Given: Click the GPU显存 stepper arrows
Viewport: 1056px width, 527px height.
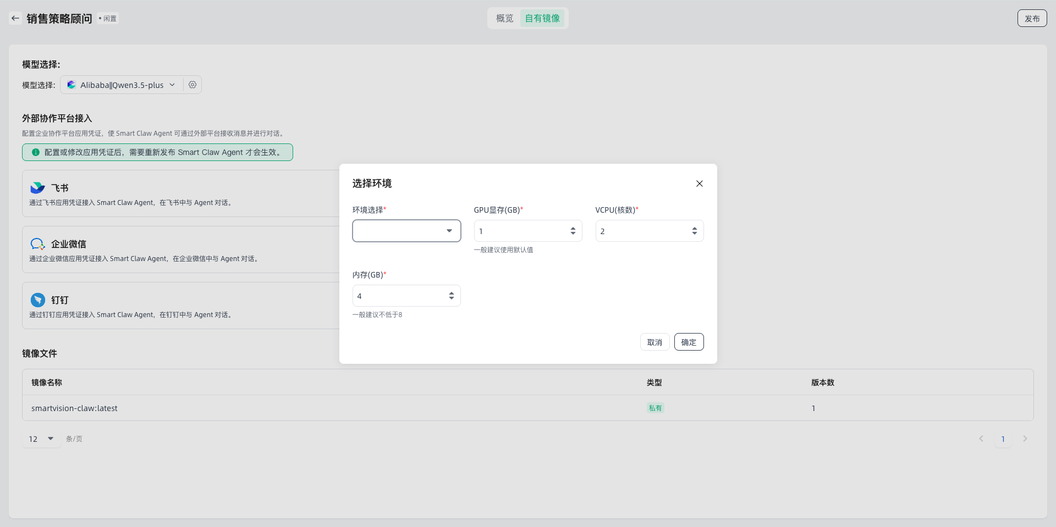Looking at the screenshot, I should (x=573, y=231).
